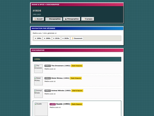The image size is (154, 116).
Task: Click the ALBUM tag beside Suede (1993)
Action: pyautogui.click(x=53, y=104)
